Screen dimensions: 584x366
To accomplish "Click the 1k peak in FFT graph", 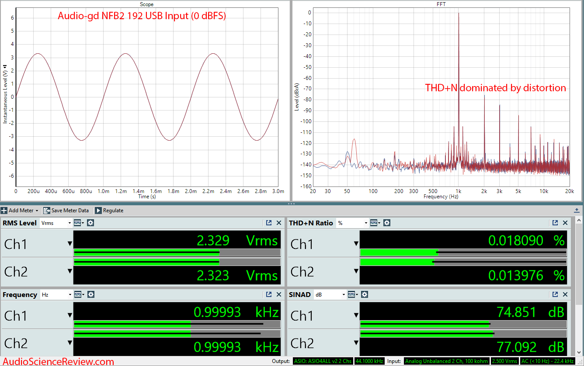I will pyautogui.click(x=459, y=87).
